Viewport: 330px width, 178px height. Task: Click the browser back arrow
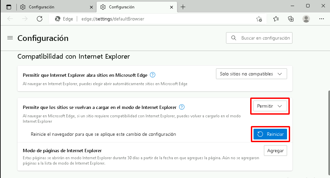point(10,19)
